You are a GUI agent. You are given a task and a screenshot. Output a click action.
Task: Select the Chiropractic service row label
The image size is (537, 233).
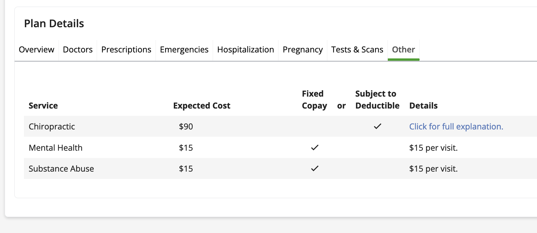[x=52, y=126]
